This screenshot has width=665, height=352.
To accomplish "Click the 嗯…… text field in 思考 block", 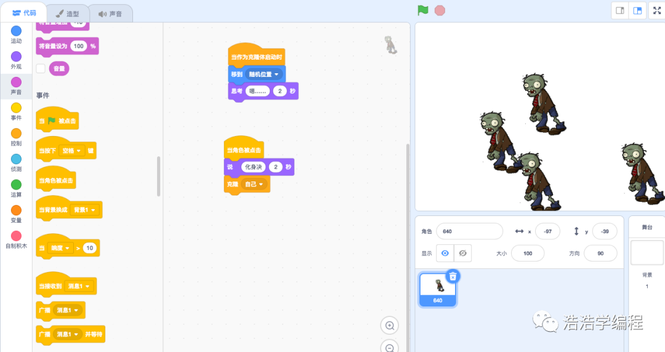I will click(x=257, y=90).
